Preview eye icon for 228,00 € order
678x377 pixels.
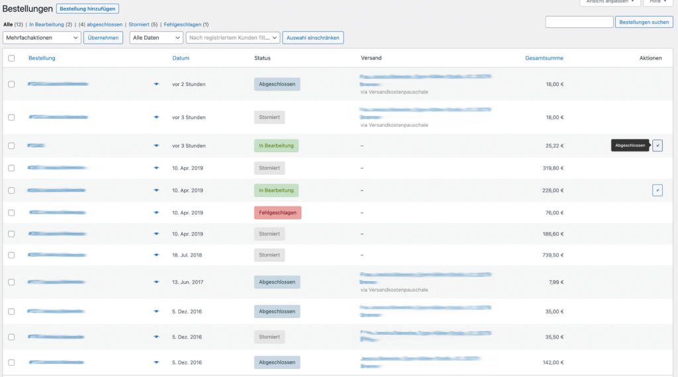pos(156,190)
